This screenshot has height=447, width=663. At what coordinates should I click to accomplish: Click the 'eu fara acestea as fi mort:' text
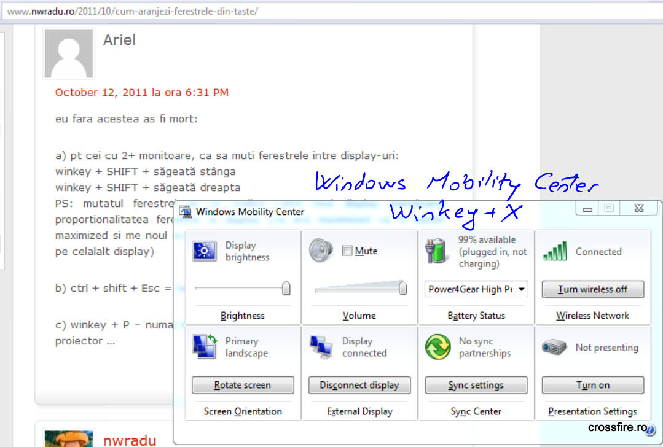127,119
